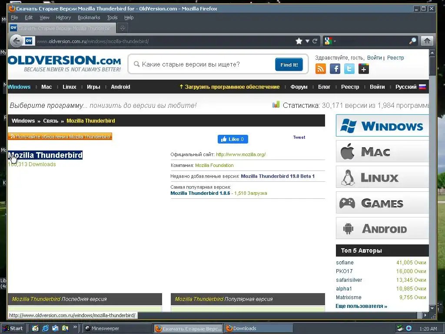This screenshot has height=334, width=445.
Task: Click the Mozilla Foundation company link
Action: coord(214,165)
